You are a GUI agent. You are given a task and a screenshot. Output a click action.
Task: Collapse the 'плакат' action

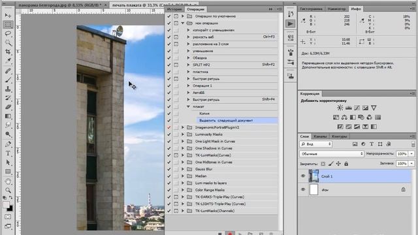pyautogui.click(x=189, y=106)
